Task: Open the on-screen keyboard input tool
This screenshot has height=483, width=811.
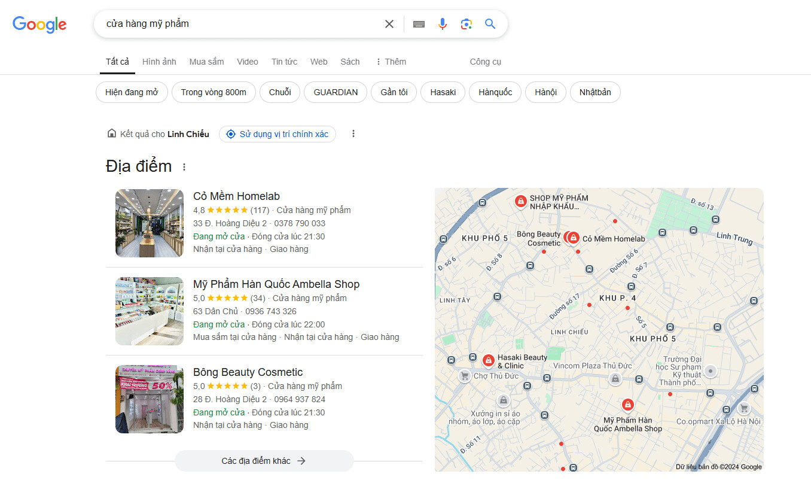Action: pos(419,24)
